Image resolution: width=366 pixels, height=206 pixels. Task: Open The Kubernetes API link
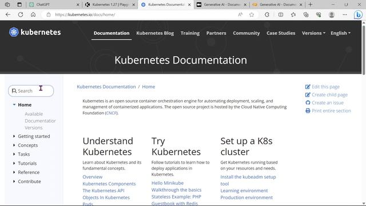click(x=104, y=191)
